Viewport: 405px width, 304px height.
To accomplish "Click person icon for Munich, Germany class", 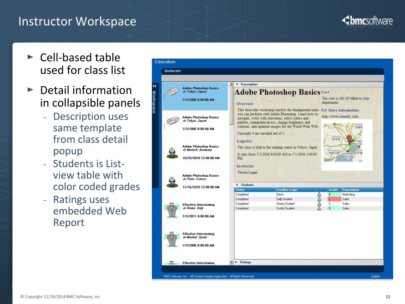I will point(172,153).
